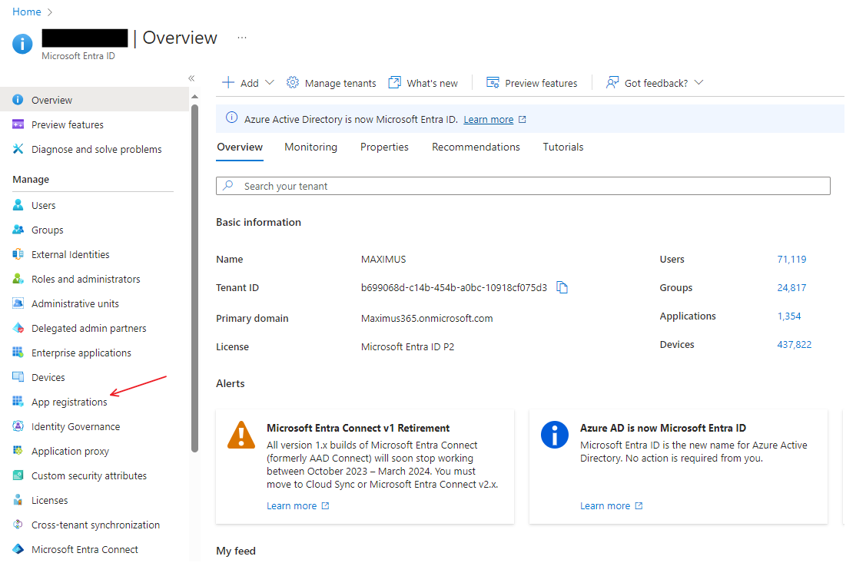Click the Manage tenants gear icon
This screenshot has width=856, height=563.
pos(293,83)
